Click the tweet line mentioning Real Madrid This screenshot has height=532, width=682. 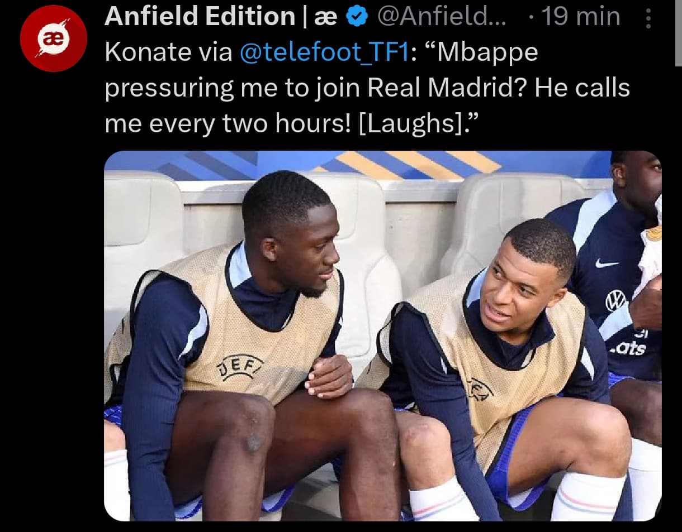pos(367,89)
